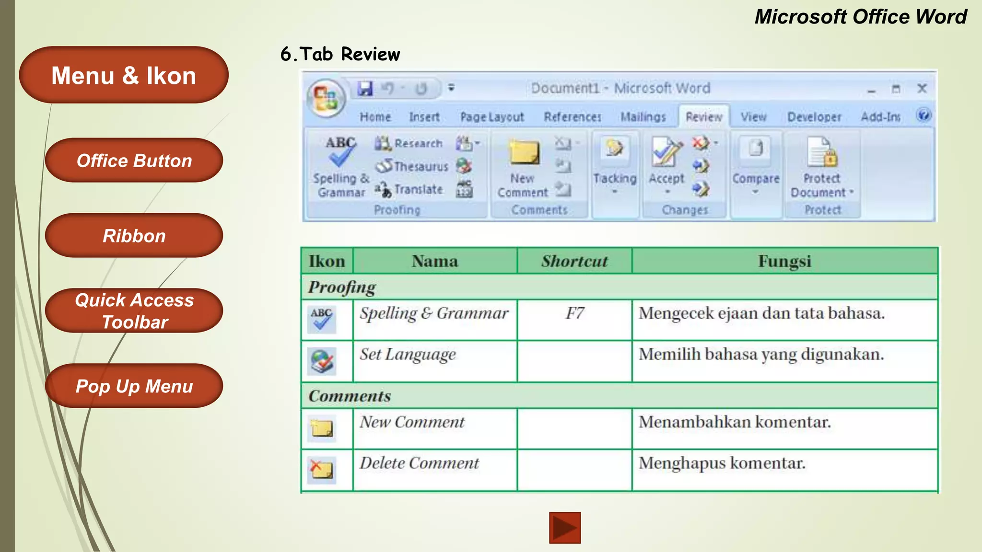The image size is (982, 552).
Task: Click the 'Proofing' table section row
Action: click(620, 287)
